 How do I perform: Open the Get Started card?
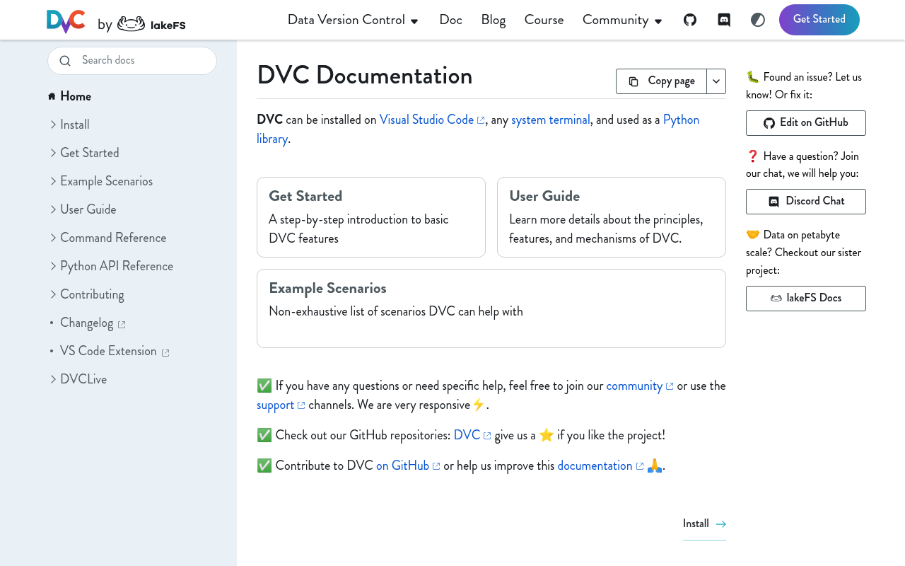pyautogui.click(x=371, y=217)
